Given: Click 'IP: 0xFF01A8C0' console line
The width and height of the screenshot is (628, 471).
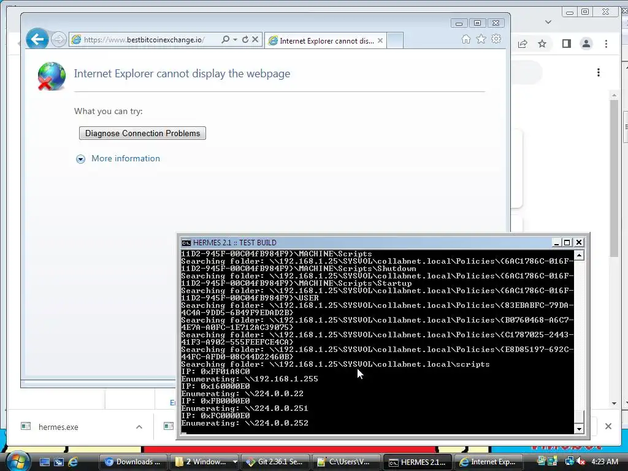Looking at the screenshot, I should click(215, 371).
